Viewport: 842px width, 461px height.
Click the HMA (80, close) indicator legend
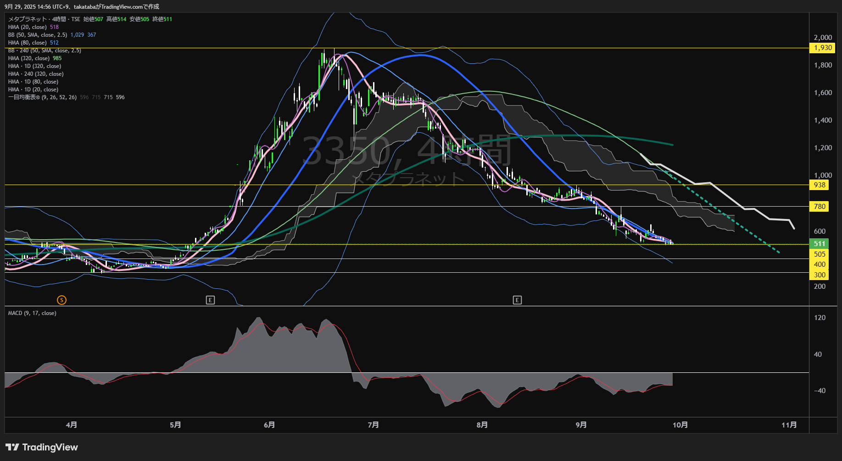[x=33, y=43]
